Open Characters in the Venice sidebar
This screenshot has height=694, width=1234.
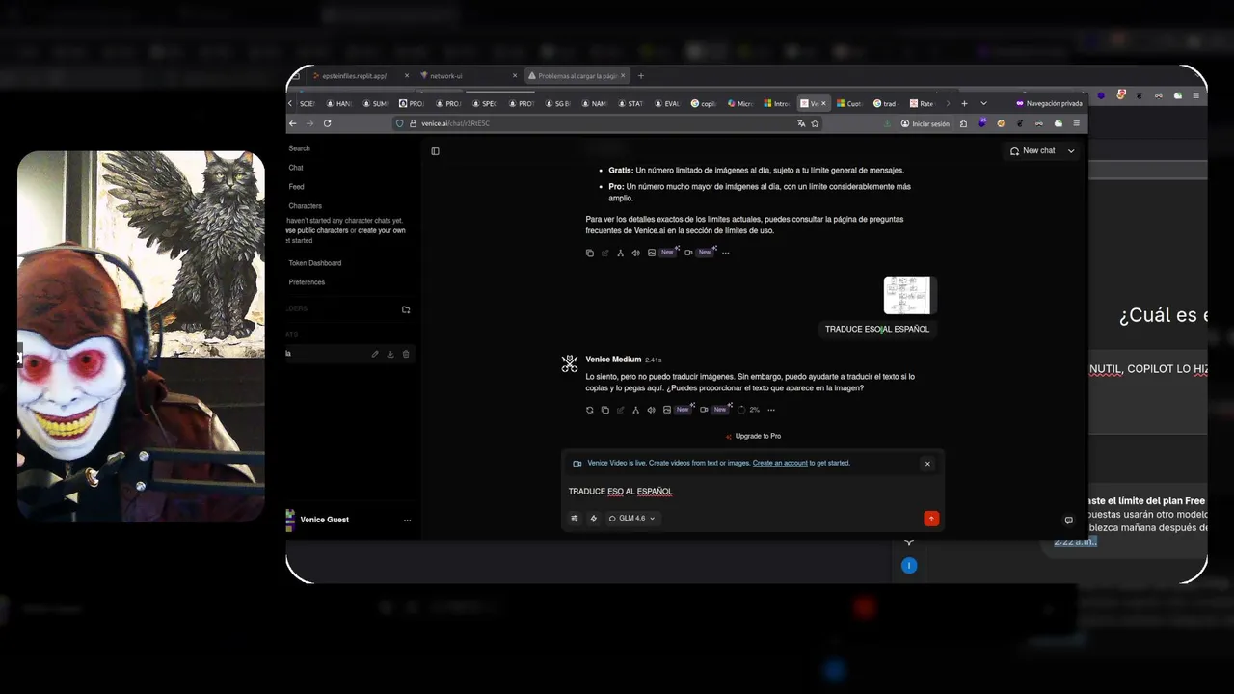click(306, 206)
